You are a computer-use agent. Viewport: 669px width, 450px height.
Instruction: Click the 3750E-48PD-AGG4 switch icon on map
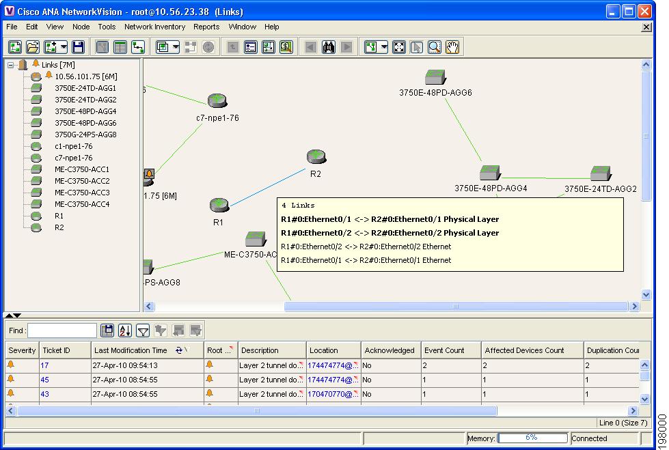click(490, 172)
